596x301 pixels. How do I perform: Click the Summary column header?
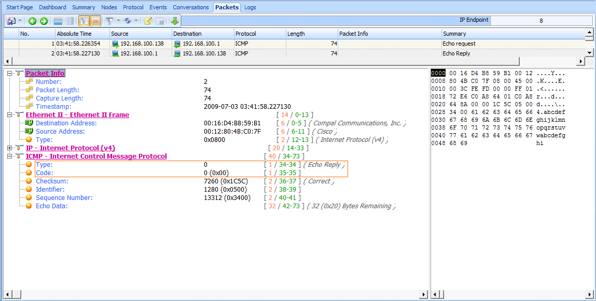point(513,34)
